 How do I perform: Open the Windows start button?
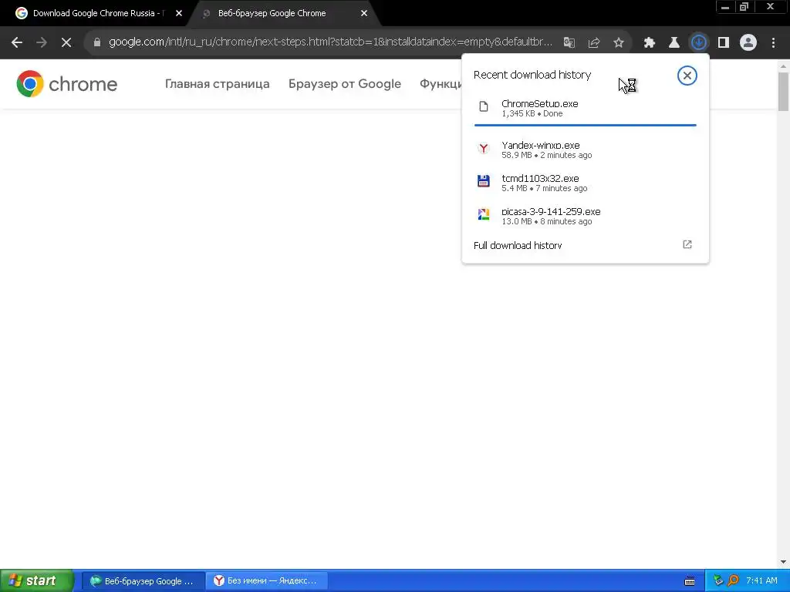37,581
